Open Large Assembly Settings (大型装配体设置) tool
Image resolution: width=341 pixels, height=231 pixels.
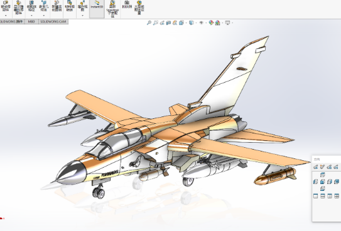click(x=139, y=7)
